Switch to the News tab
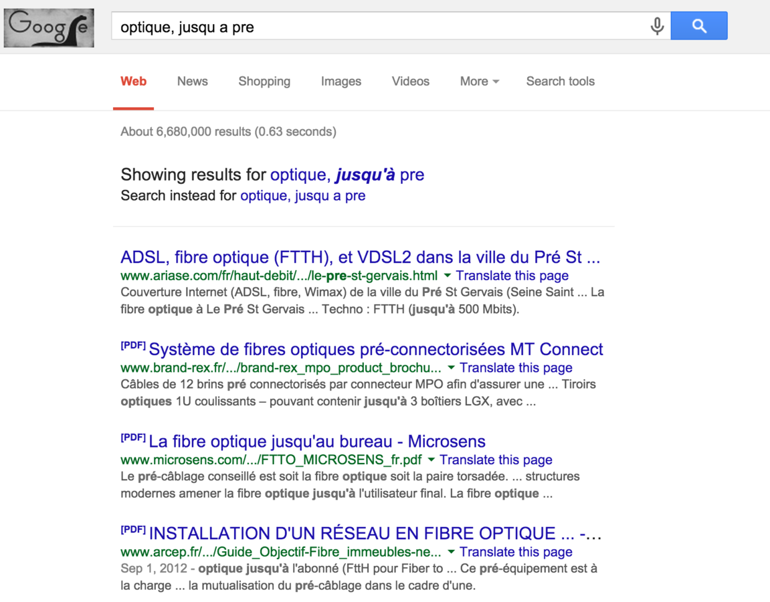The height and width of the screenshot is (602, 770). (x=193, y=81)
